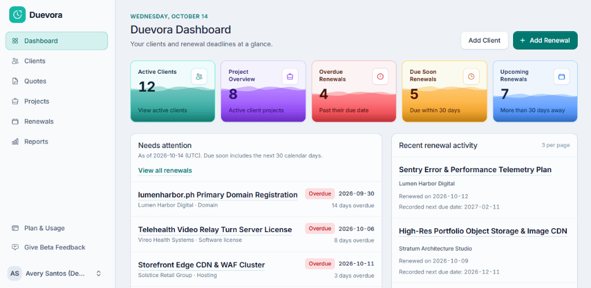Open Plan & Usage
This screenshot has height=288, width=591.
(57, 228)
